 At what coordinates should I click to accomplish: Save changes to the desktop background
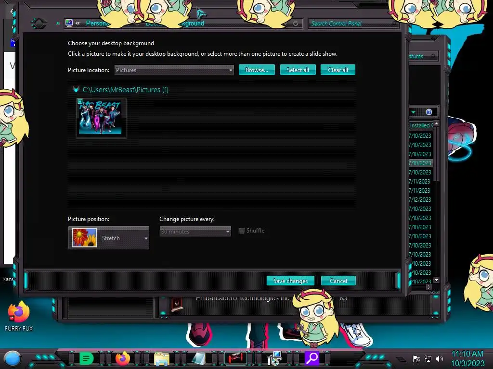point(290,281)
